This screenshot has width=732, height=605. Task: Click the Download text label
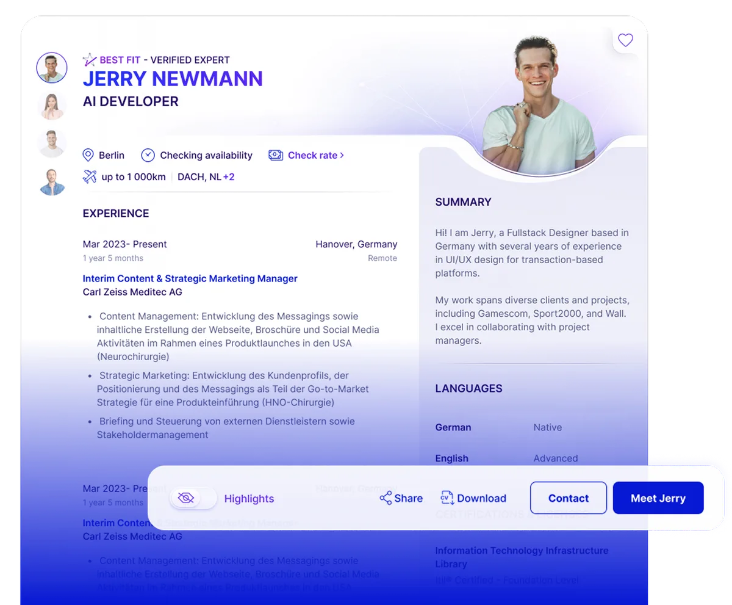pyautogui.click(x=481, y=498)
